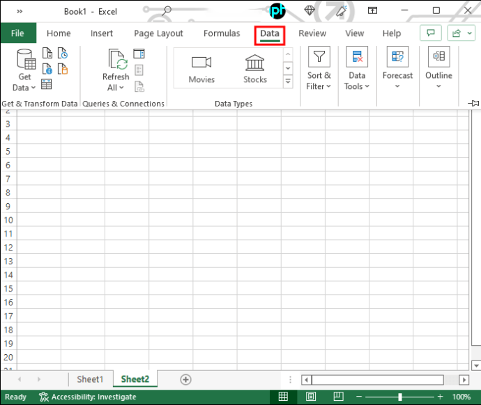Open the File tab
Screen dimensions: 481x405
(17, 33)
